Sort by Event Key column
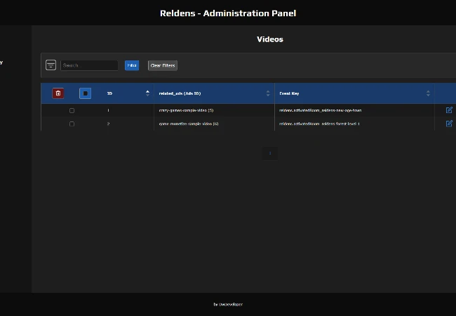This screenshot has width=456, height=316. point(428,93)
